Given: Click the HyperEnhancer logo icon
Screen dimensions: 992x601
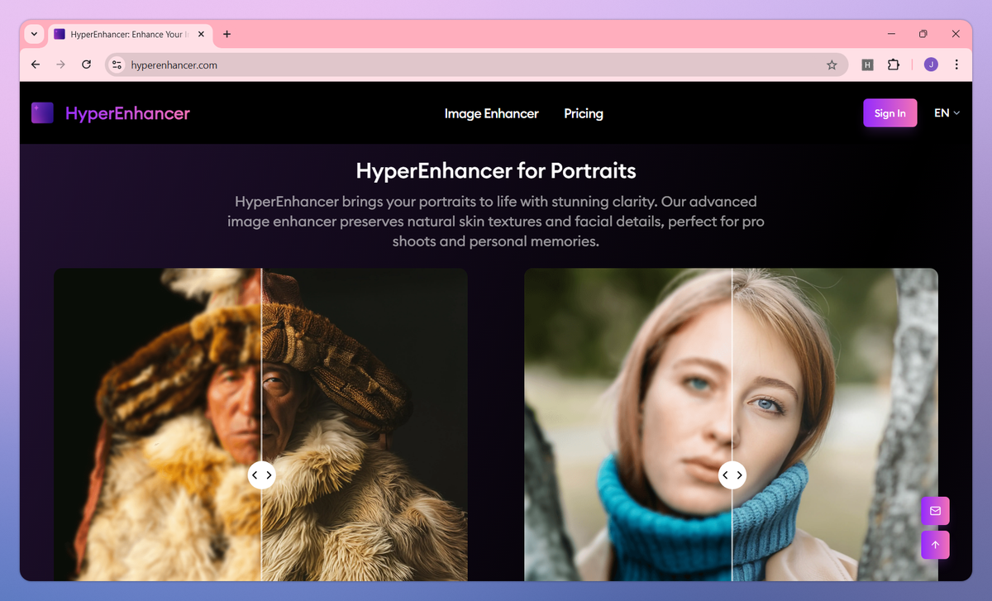Looking at the screenshot, I should coord(42,113).
